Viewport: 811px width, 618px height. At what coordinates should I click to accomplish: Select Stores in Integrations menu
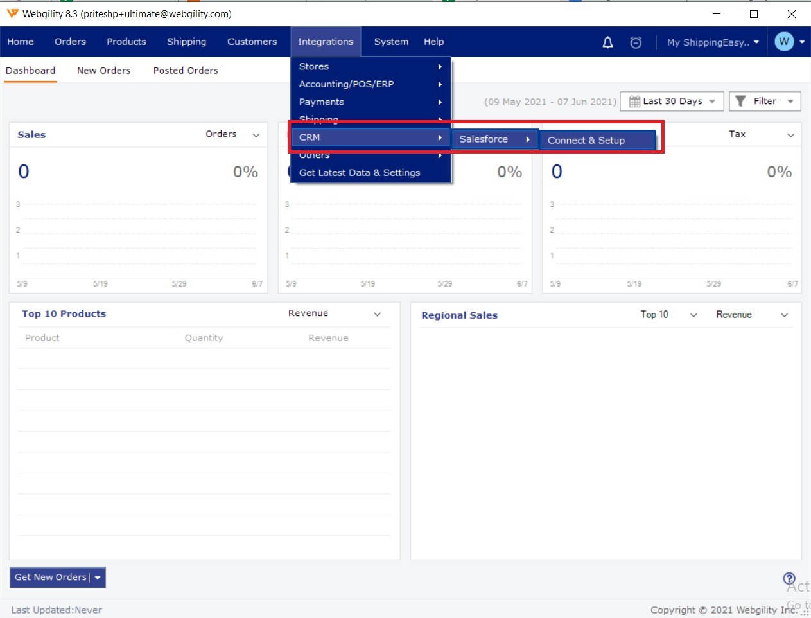tap(371, 67)
